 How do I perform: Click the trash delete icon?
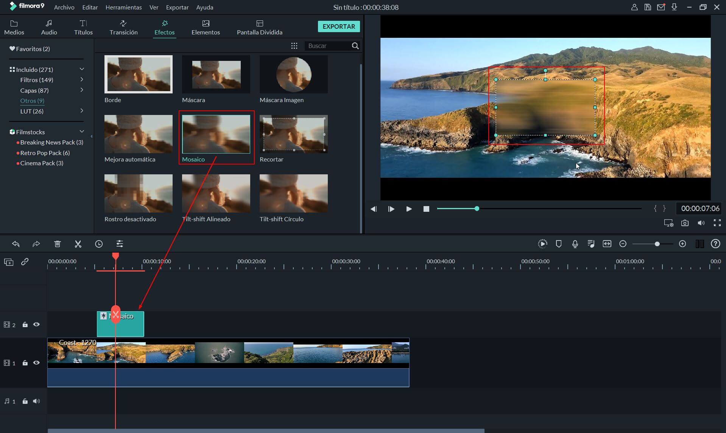pos(58,244)
